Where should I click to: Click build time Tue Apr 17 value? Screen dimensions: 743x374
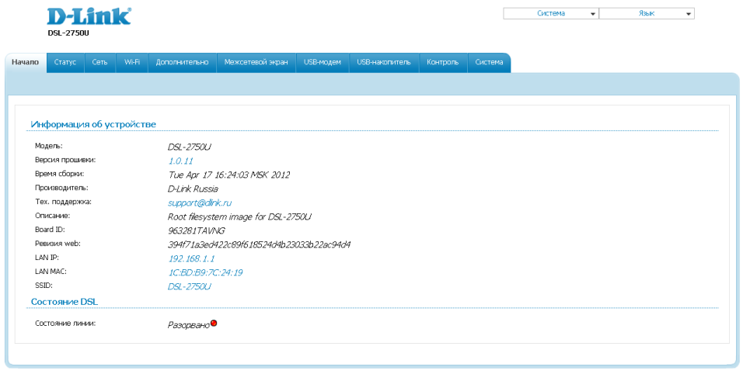pos(229,175)
